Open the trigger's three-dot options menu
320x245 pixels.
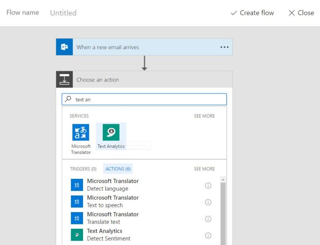click(224, 47)
